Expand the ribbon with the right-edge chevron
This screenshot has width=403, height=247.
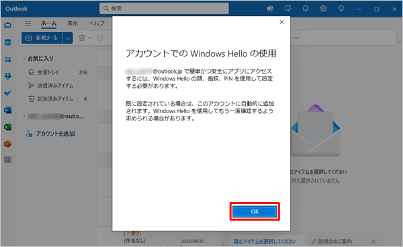coord(399,42)
